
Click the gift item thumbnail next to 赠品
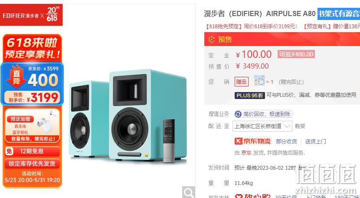tap(259, 81)
